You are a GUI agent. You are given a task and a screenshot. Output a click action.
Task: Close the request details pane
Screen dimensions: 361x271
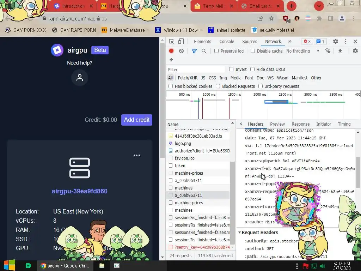241,124
